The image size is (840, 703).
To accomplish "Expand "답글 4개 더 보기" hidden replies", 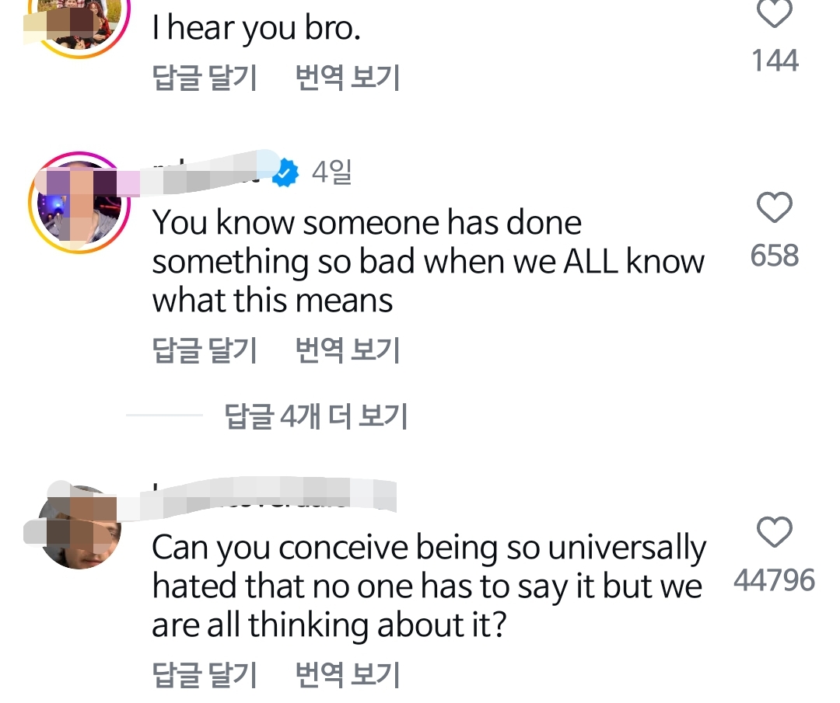I will click(316, 417).
